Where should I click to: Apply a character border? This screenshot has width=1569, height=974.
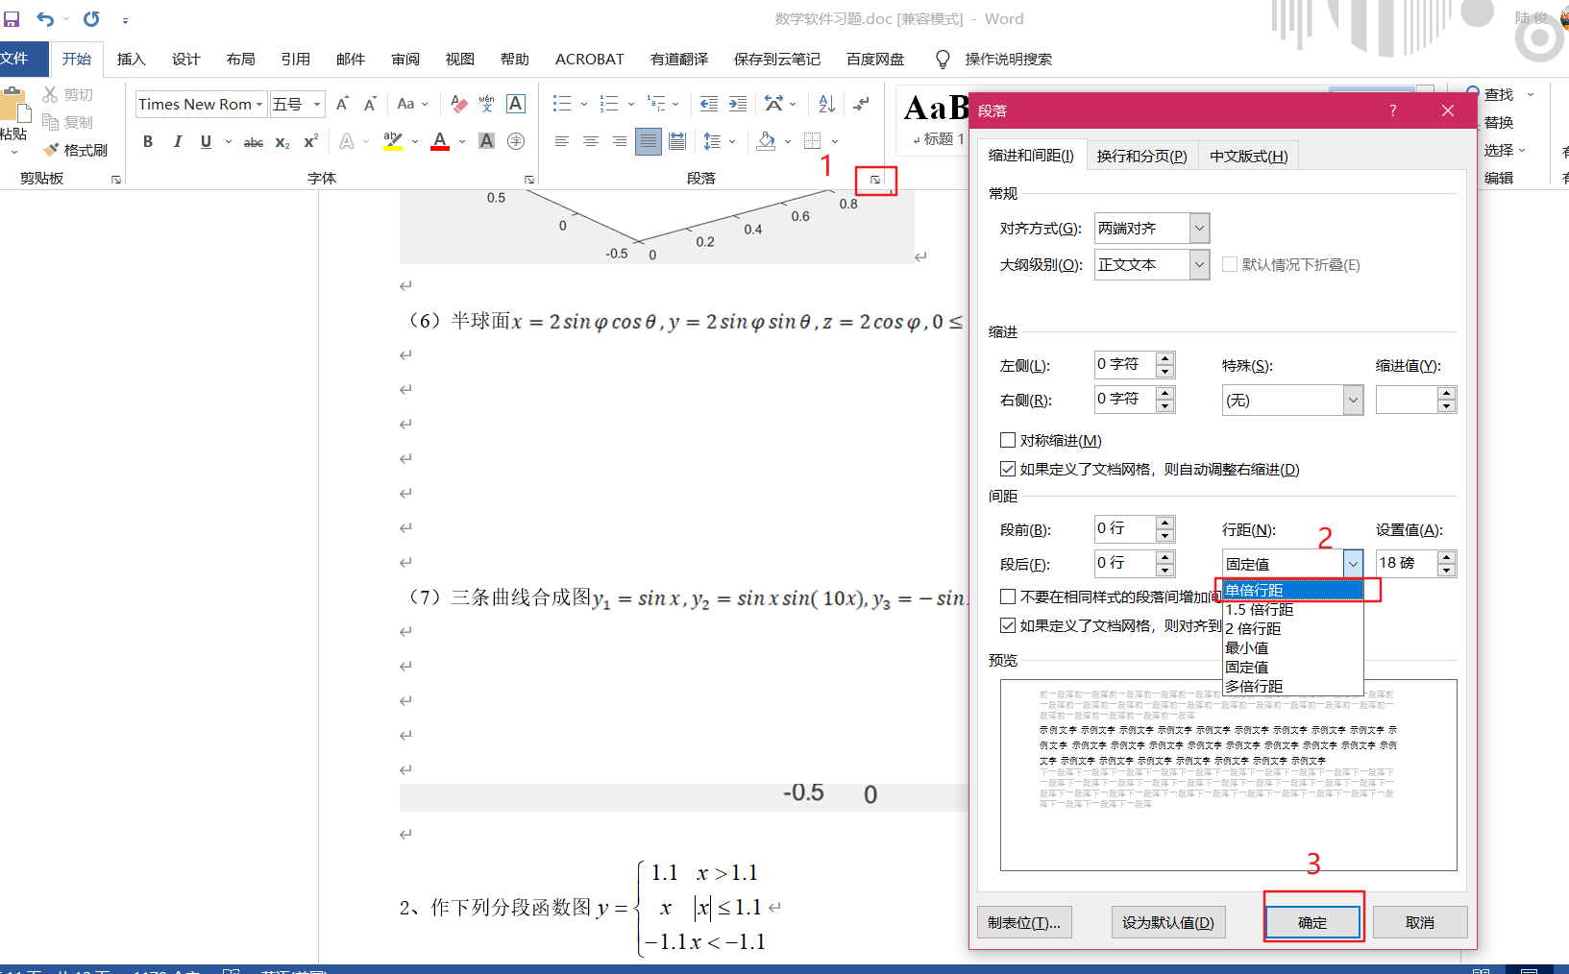pyautogui.click(x=516, y=104)
